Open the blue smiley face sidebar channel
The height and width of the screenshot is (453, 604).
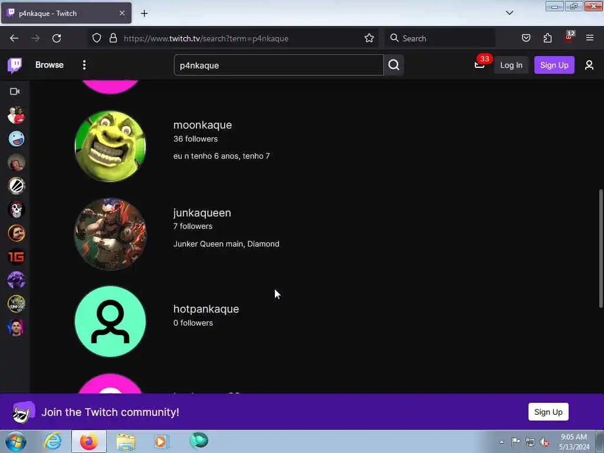16,139
